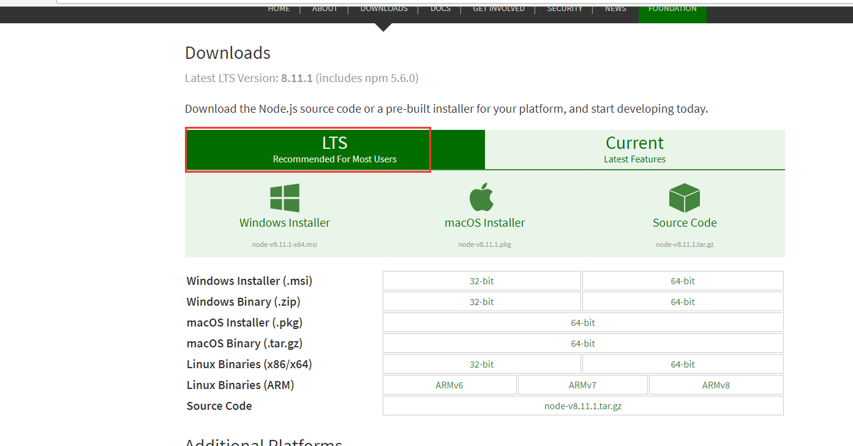Download Windows Installer (.msi) 64-bit
The height and width of the screenshot is (446, 853).
coord(683,281)
